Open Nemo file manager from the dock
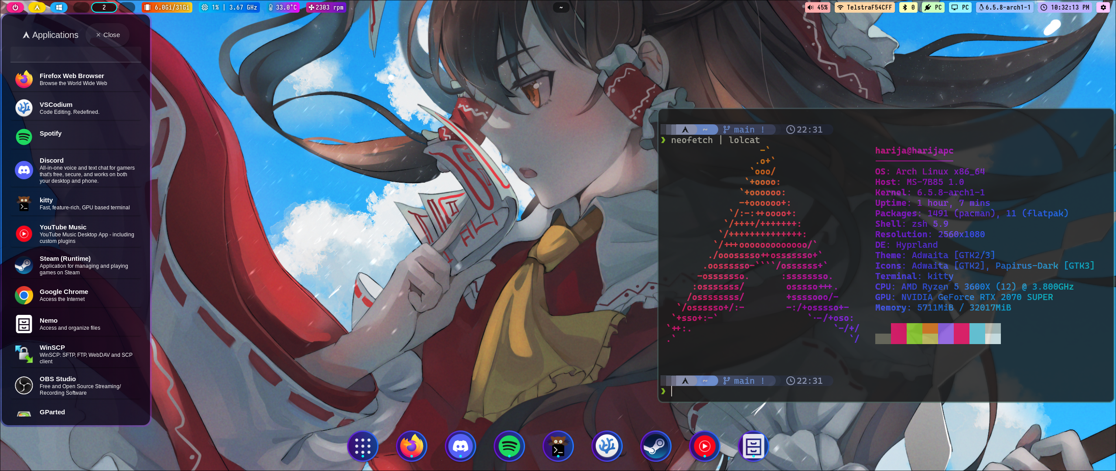This screenshot has height=471, width=1116. coord(753,446)
